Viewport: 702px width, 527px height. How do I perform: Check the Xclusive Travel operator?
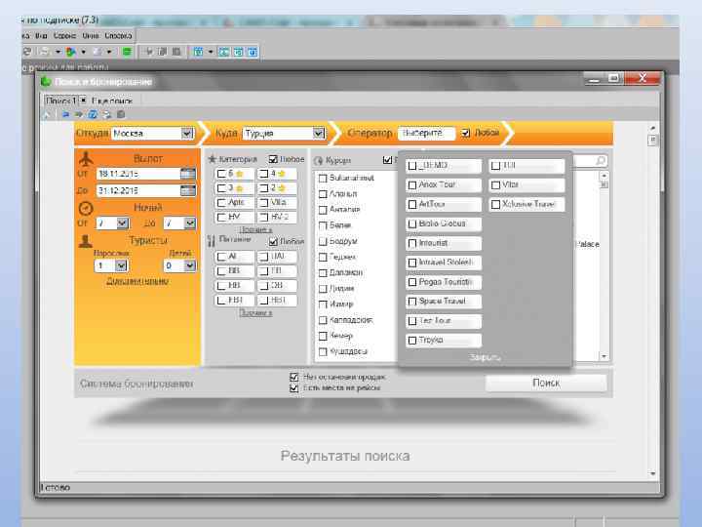click(x=495, y=204)
